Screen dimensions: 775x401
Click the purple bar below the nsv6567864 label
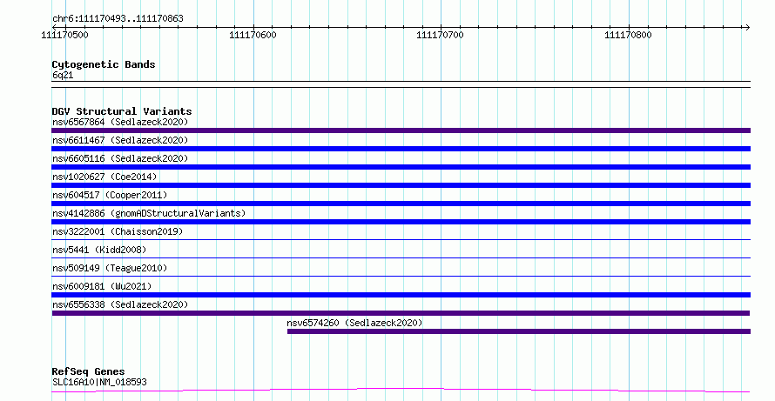tap(401, 130)
